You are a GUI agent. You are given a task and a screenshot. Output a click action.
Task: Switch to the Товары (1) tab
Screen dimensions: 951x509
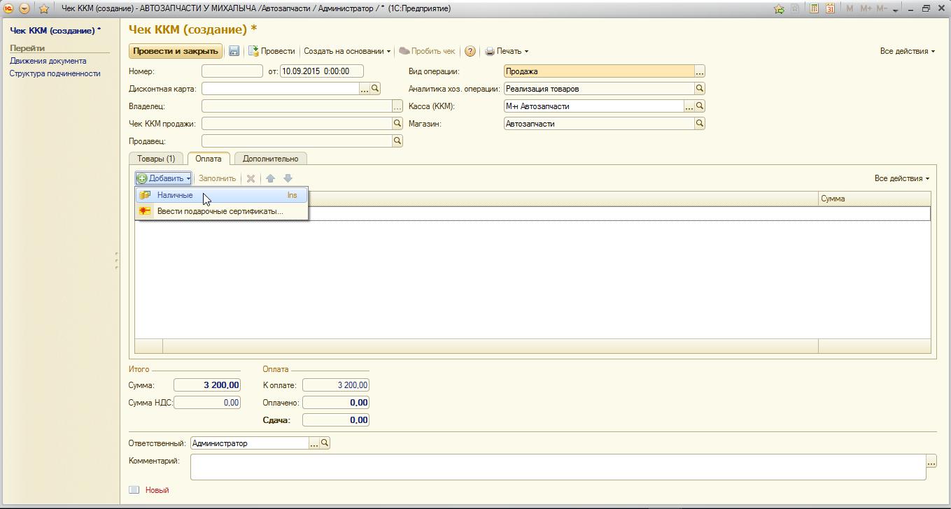[x=156, y=159]
